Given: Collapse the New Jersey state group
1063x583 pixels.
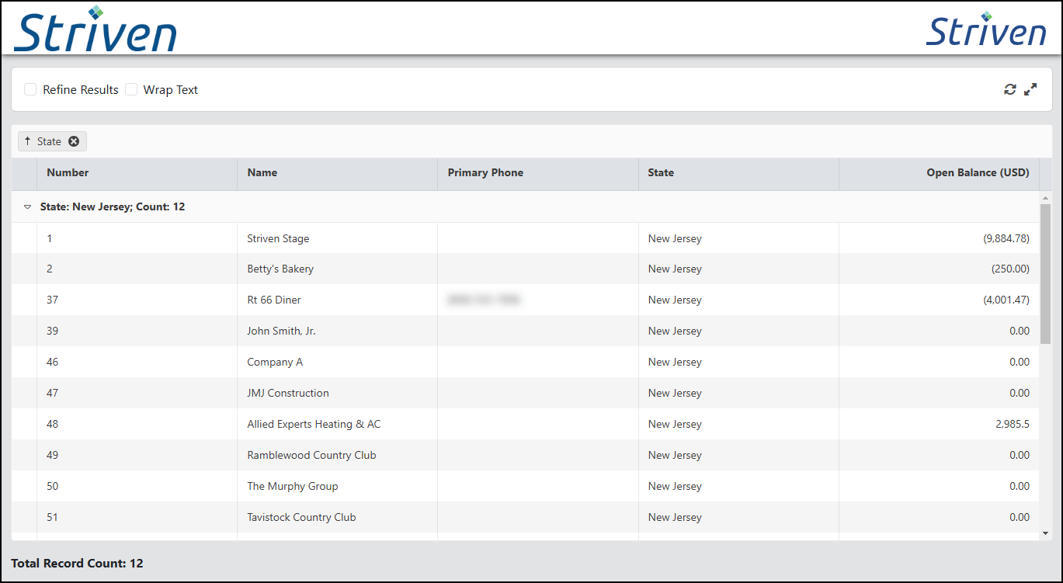Looking at the screenshot, I should 27,207.
